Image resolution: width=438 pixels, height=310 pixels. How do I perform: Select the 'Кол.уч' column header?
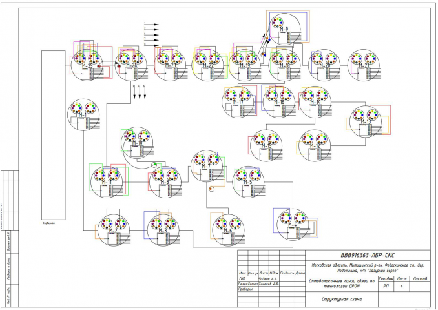click(253, 273)
